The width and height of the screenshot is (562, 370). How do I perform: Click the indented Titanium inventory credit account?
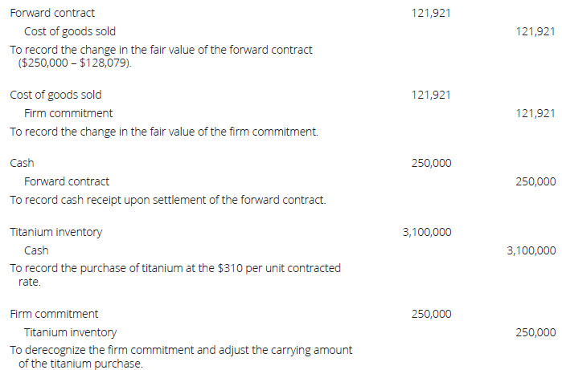70,332
